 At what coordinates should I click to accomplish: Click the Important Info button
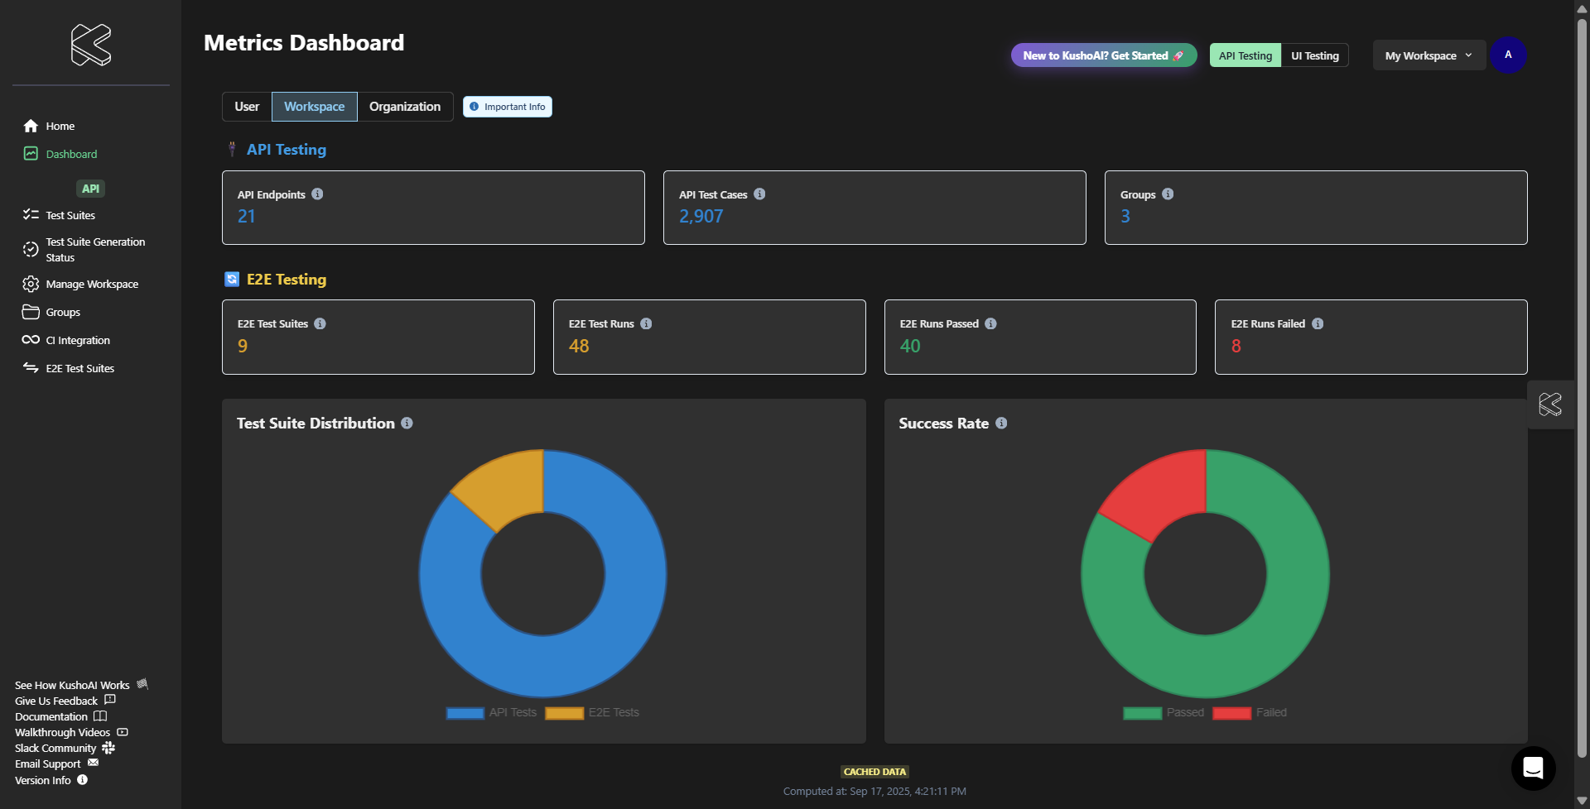point(508,107)
